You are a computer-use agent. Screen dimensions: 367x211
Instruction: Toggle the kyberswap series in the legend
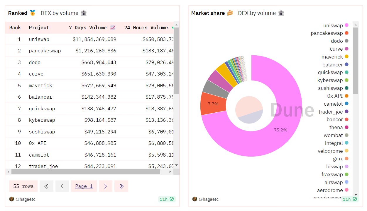coord(333,80)
